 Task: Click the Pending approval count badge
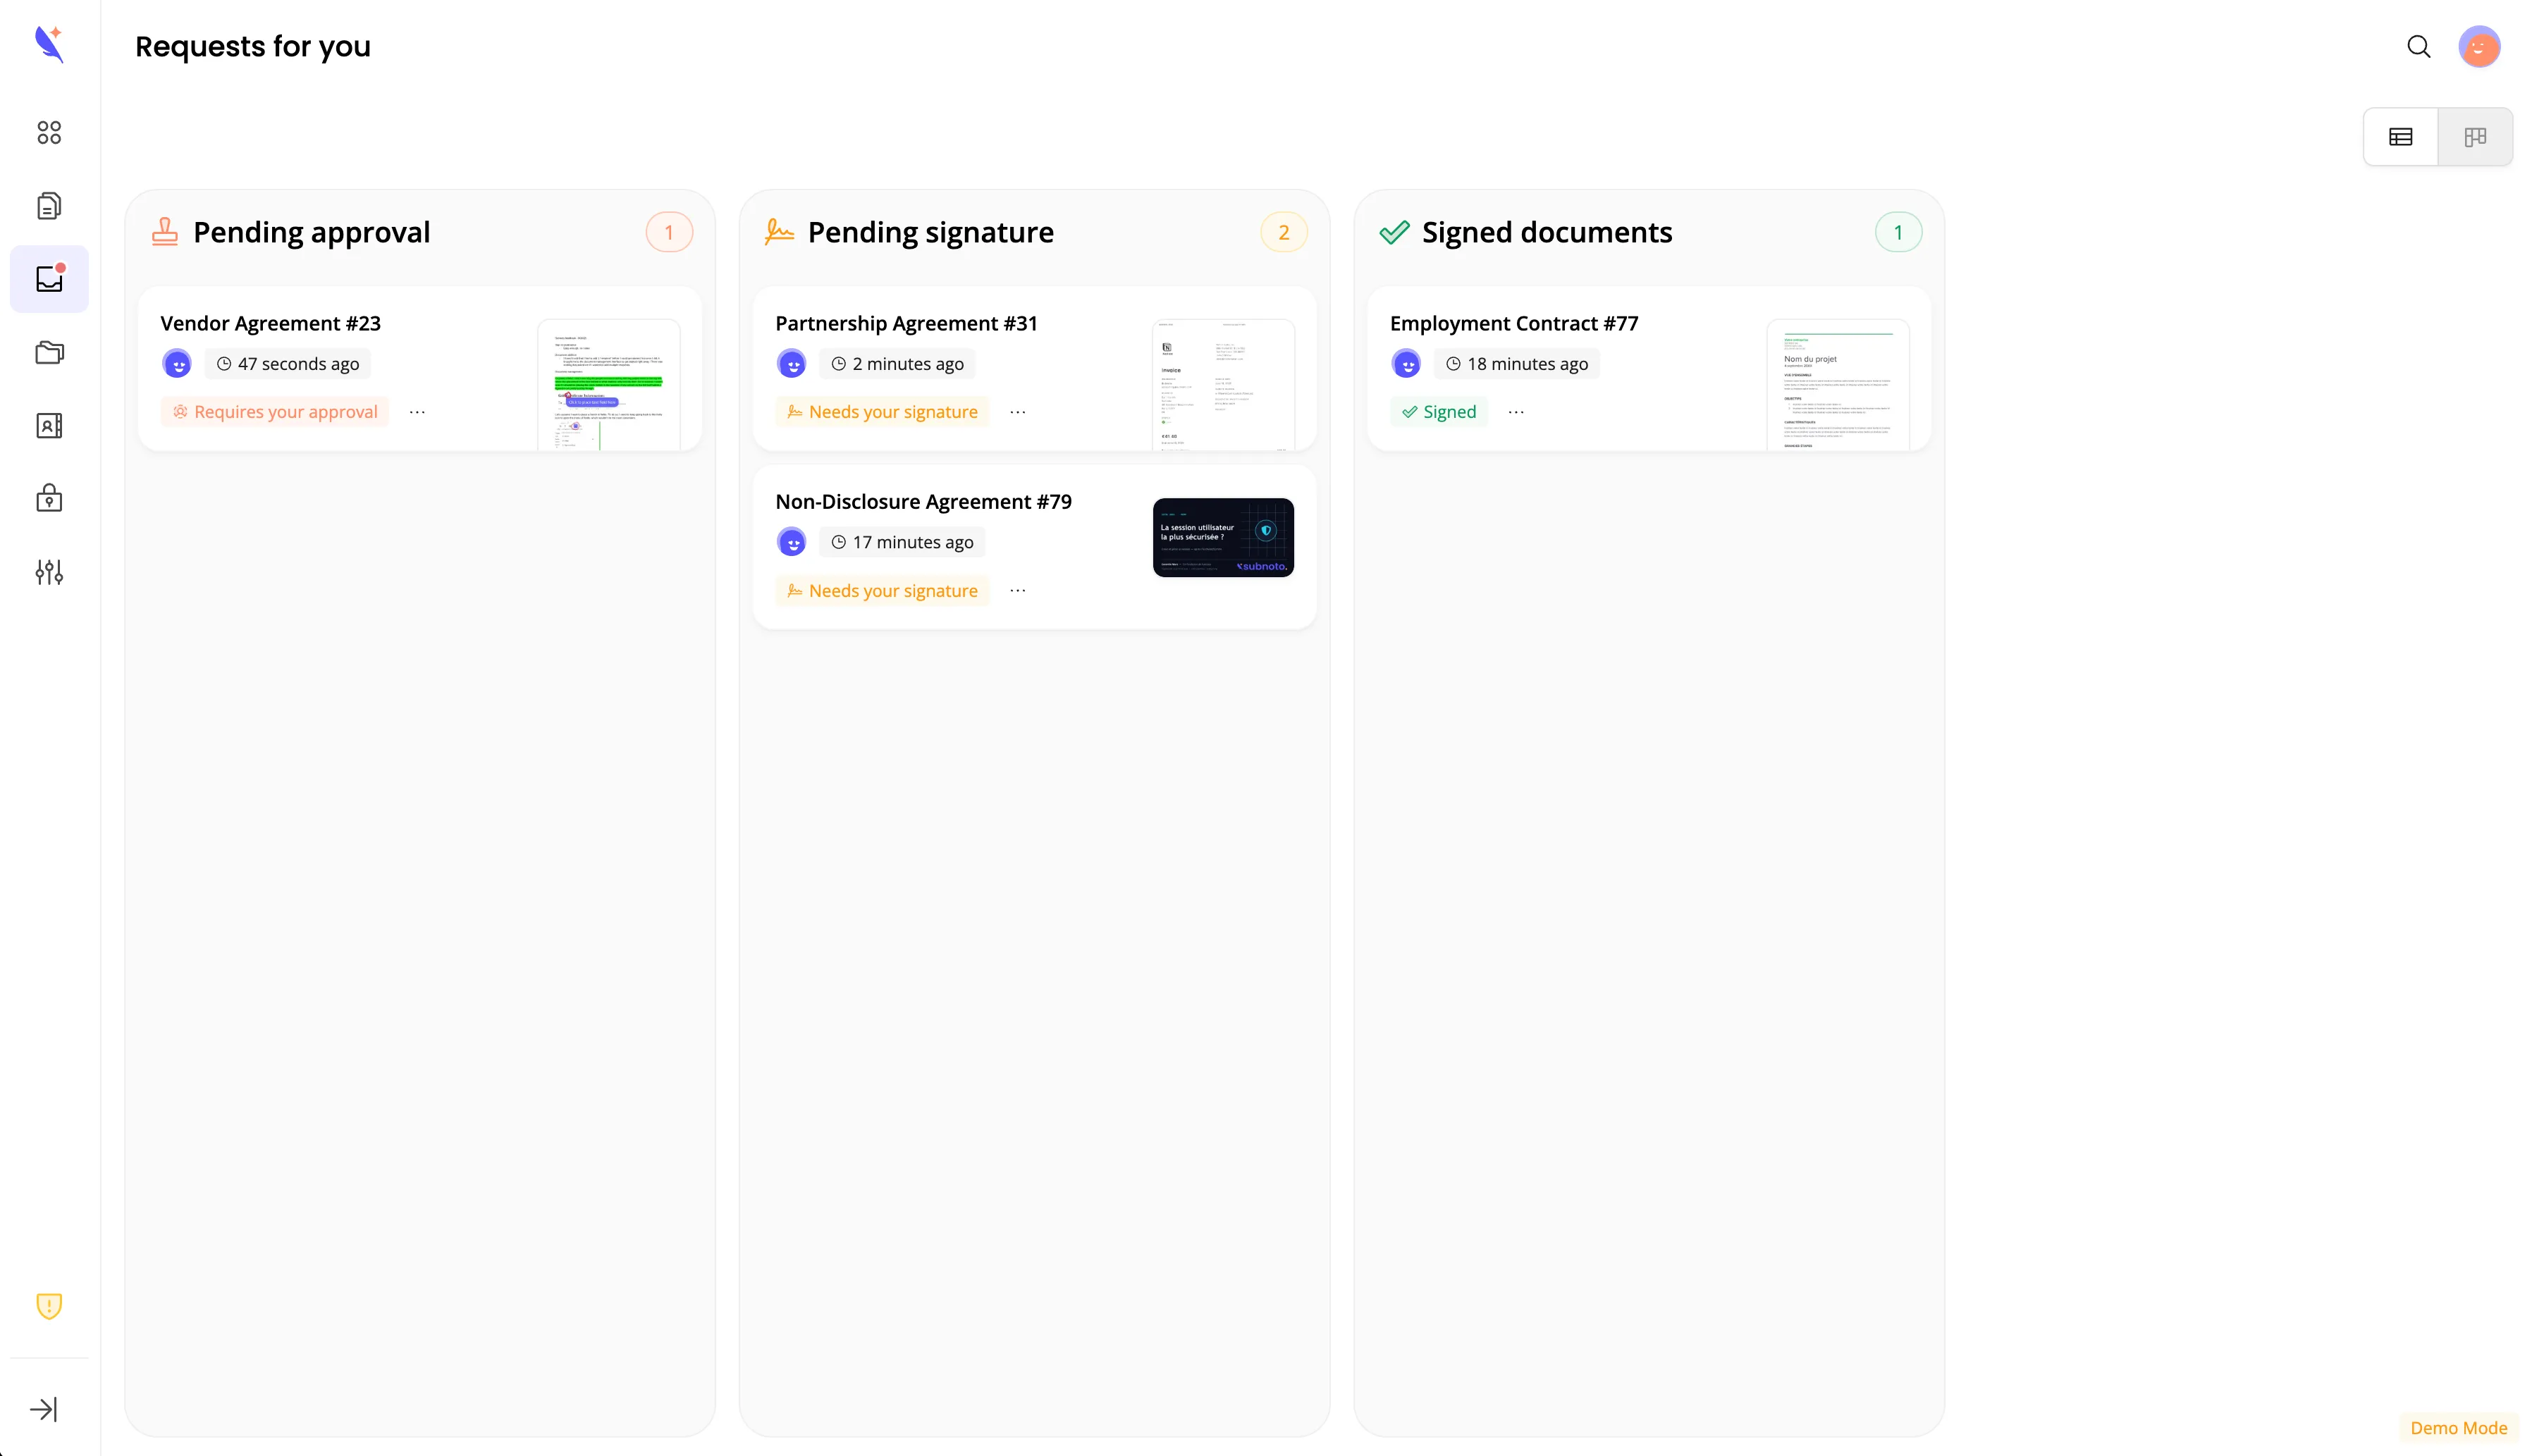(x=669, y=232)
